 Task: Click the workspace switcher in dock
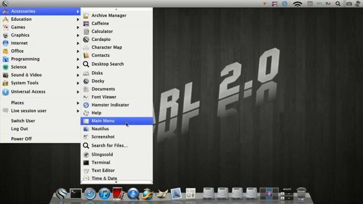click(x=269, y=194)
